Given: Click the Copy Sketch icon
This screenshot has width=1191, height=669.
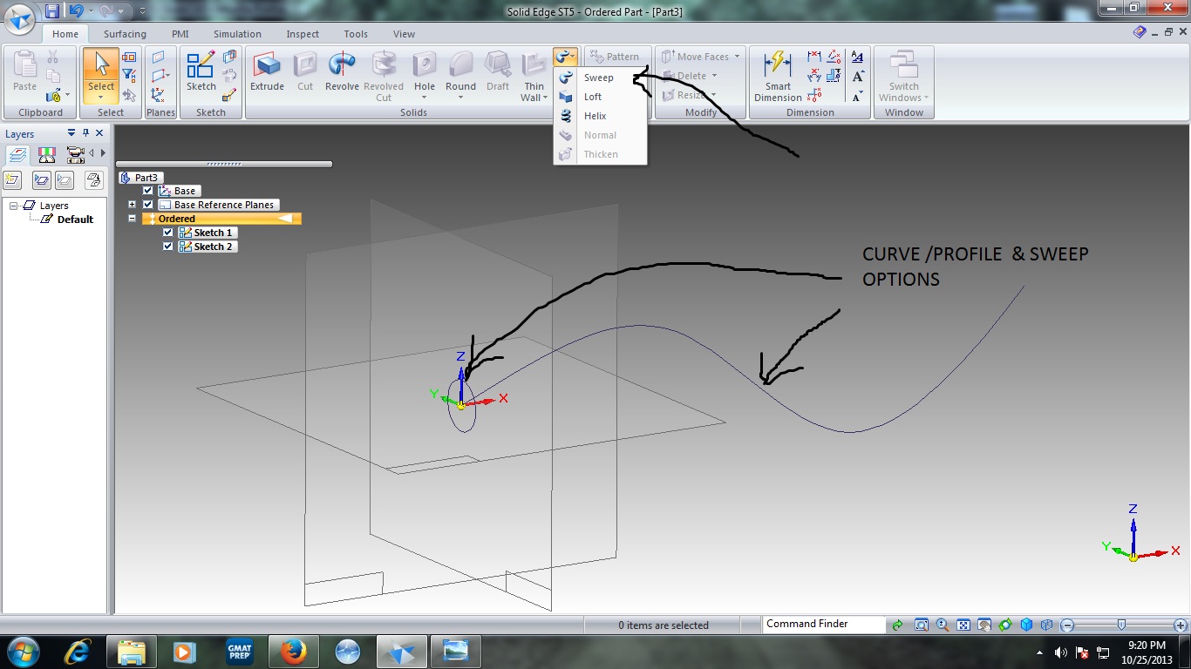Looking at the screenshot, I should (x=229, y=57).
